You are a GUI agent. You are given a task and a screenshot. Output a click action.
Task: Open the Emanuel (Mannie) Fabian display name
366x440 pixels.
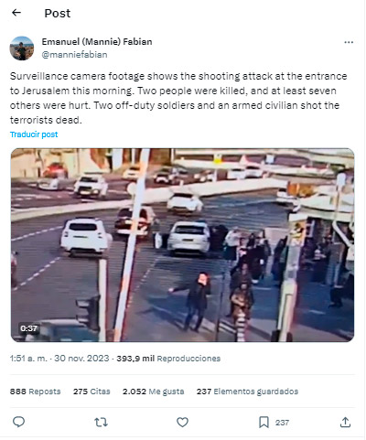tap(97, 42)
